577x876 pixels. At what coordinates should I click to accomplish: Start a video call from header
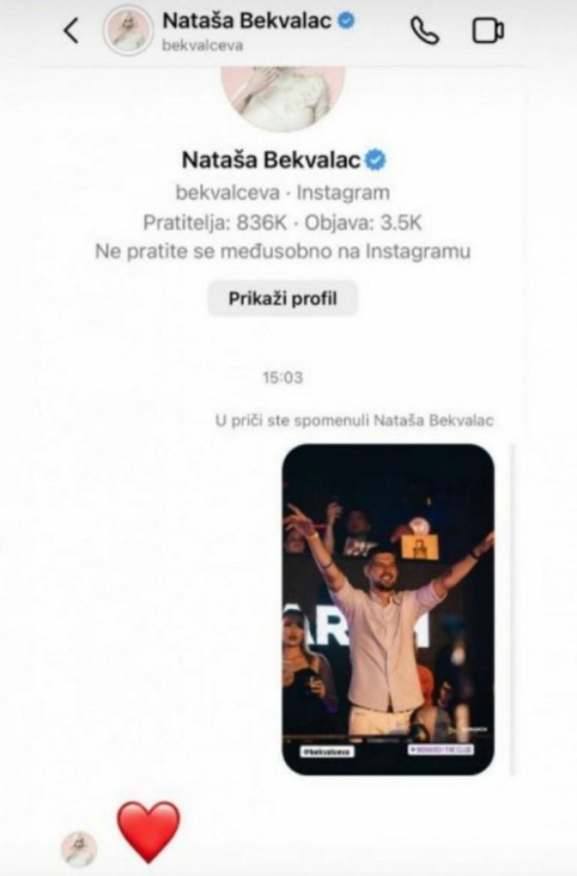489,31
